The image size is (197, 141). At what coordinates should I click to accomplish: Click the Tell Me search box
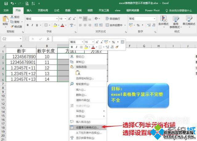click(x=179, y=11)
